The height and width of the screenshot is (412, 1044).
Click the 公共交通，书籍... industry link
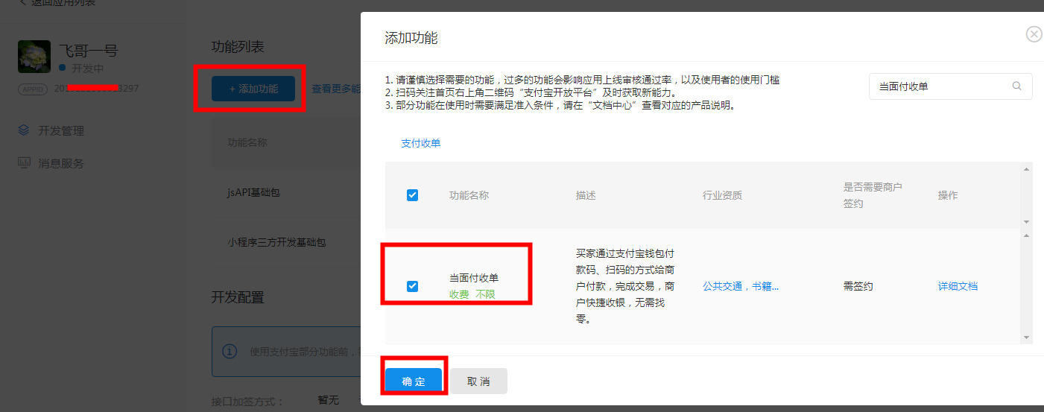tap(741, 286)
